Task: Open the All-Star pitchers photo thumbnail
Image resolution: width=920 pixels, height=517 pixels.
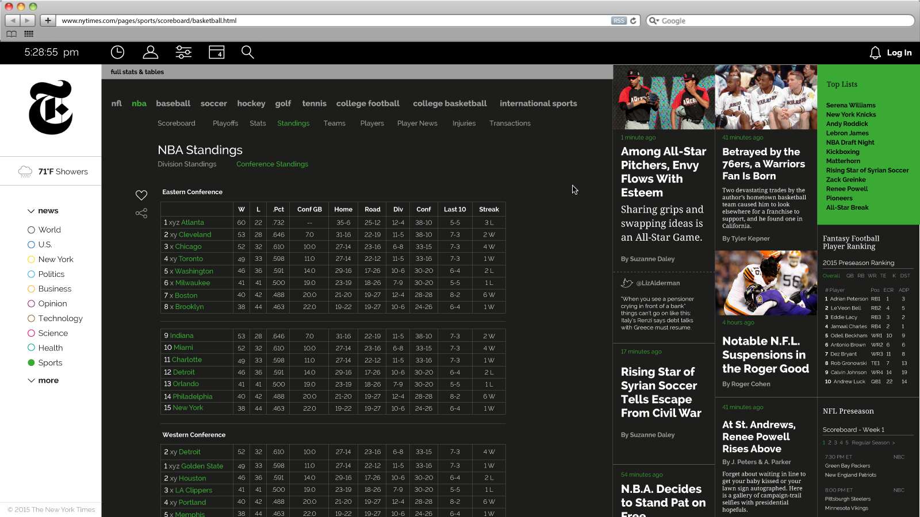Action: click(x=664, y=97)
